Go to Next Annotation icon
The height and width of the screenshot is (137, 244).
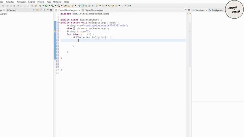96,6
